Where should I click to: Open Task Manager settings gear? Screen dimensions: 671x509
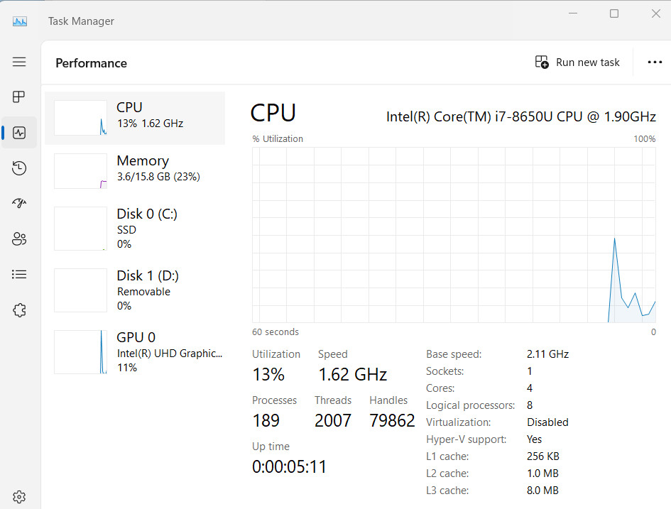tap(19, 497)
